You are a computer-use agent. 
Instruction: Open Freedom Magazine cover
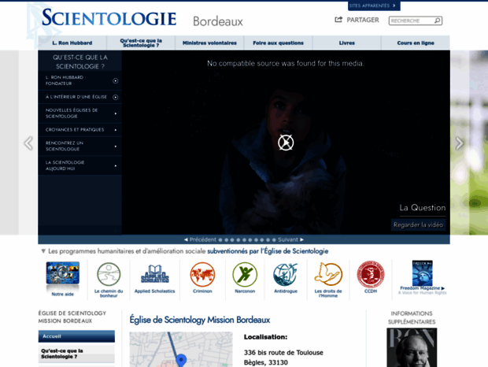423,273
